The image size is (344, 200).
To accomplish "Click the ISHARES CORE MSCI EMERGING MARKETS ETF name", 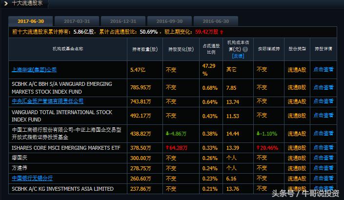I will [x=66, y=148].
